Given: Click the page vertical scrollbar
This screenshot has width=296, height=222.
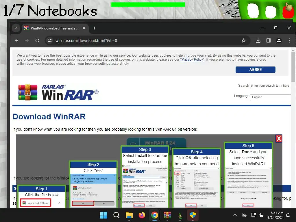Looking at the screenshot, I should [293, 67].
